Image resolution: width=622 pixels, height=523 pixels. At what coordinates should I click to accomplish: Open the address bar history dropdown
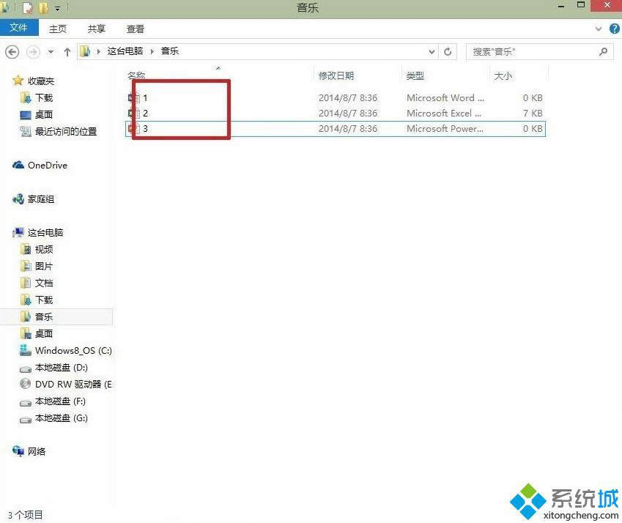tap(432, 51)
